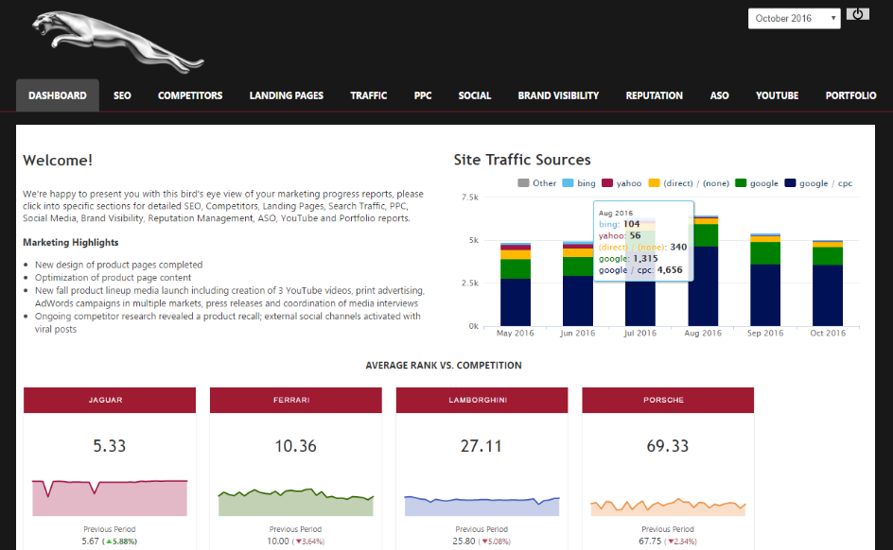Click the Jaguar rank card header
893x550 pixels.
110,400
